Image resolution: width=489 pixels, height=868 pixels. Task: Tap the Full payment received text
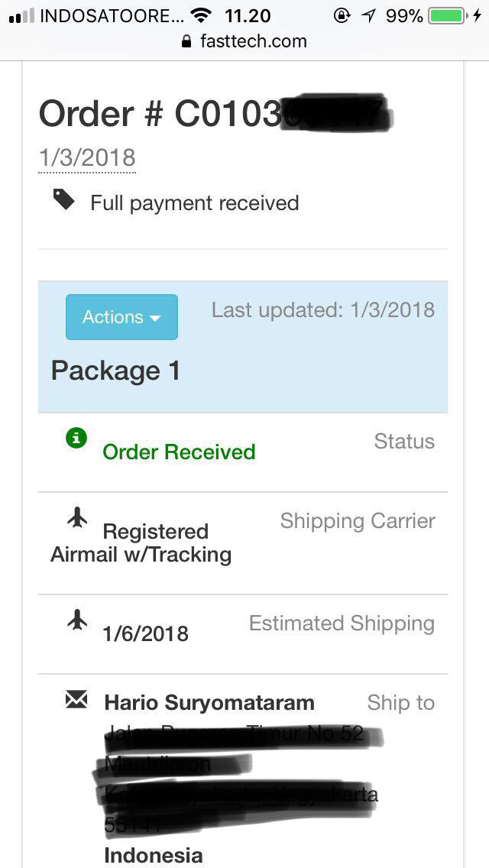tap(194, 203)
